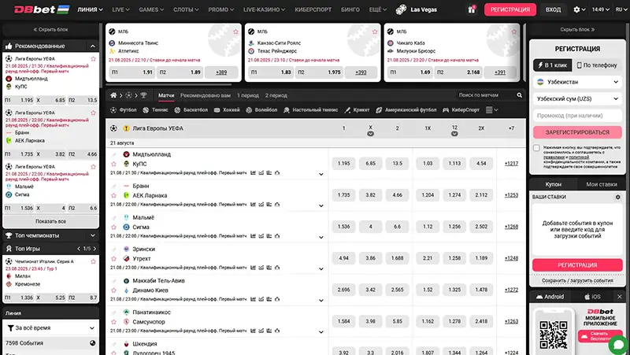Click the ВХОД login button

pos(553,9)
